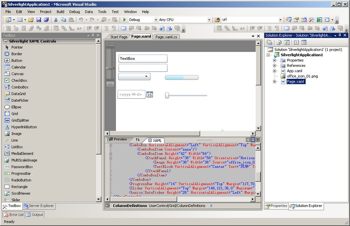
Task: Open the url find combo dropdown
Action: (x=280, y=20)
